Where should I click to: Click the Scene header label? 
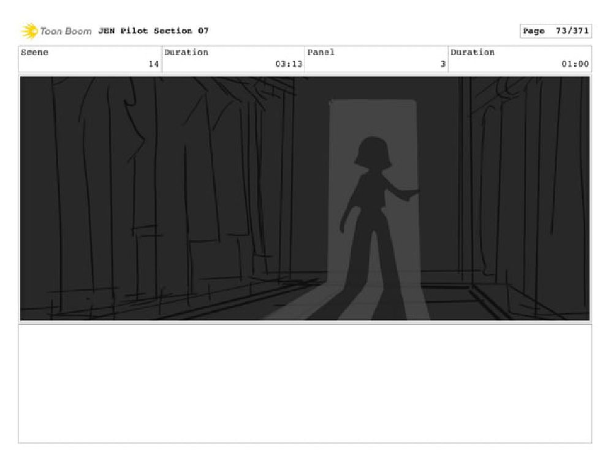[34, 52]
